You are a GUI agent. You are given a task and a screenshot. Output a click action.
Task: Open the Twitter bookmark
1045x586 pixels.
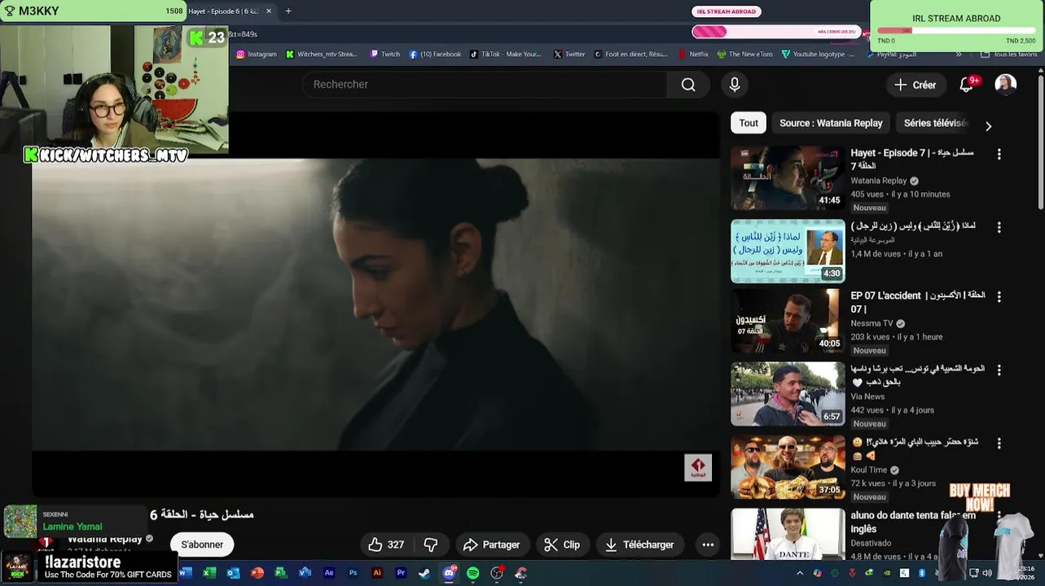click(x=569, y=55)
